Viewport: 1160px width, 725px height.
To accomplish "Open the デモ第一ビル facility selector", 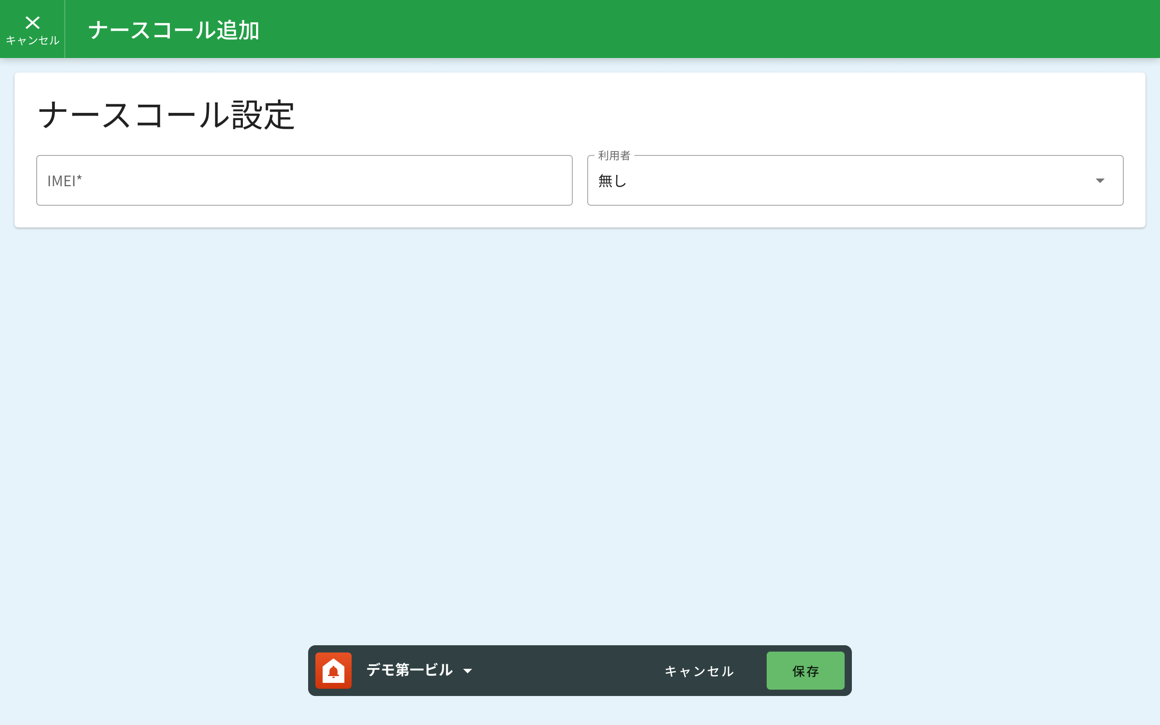I will tap(418, 670).
